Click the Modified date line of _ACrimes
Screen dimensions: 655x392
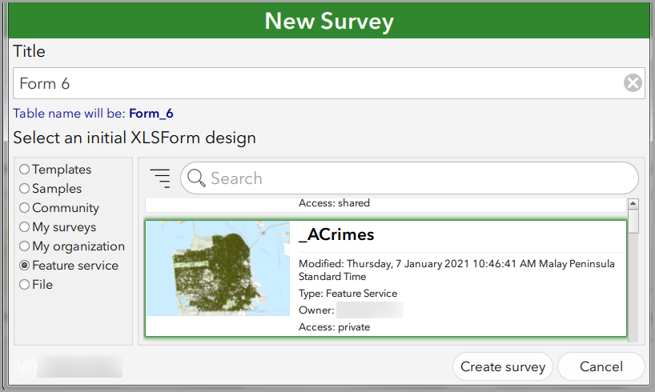[456, 270]
